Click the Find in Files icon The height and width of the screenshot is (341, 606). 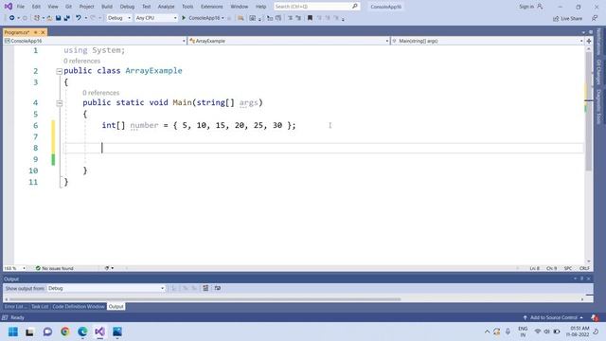click(241, 18)
